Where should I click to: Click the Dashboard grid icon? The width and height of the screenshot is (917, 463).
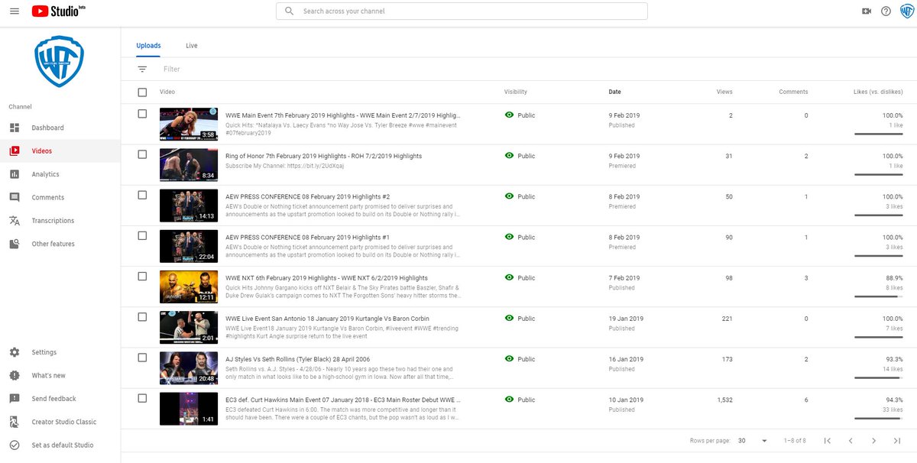(x=15, y=128)
